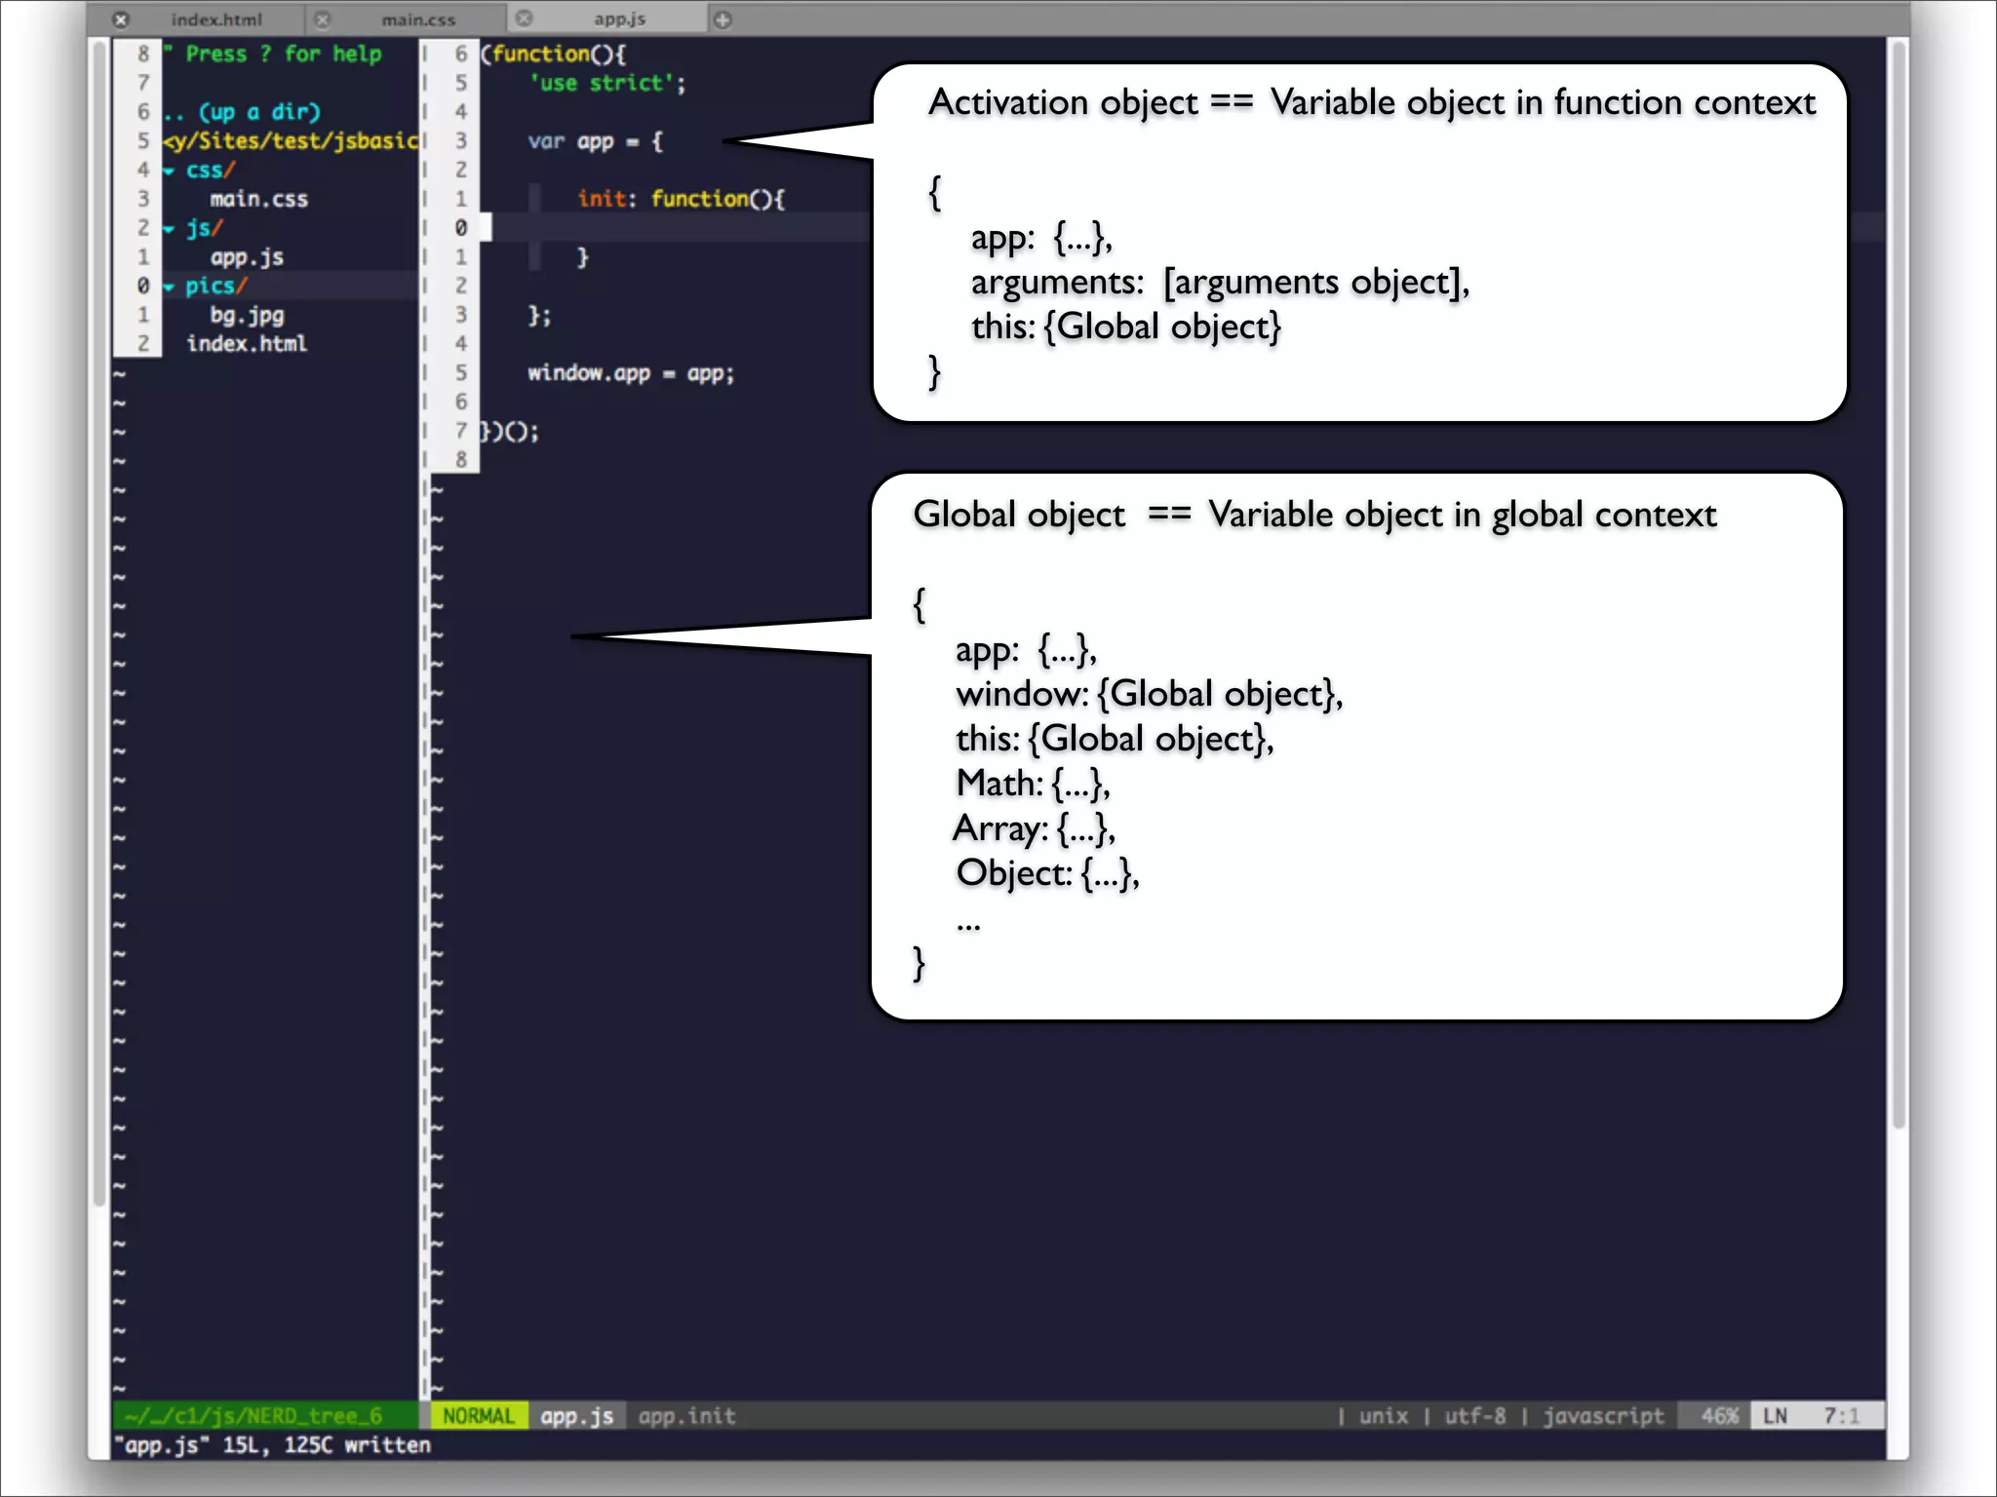This screenshot has width=1997, height=1497.
Task: Select the css/ folder label
Action: (x=210, y=171)
